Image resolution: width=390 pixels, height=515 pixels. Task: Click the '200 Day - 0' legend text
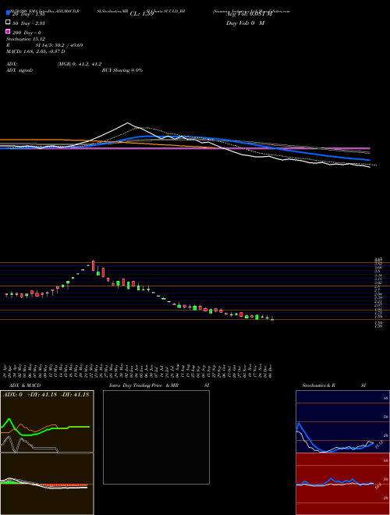pos(27,33)
